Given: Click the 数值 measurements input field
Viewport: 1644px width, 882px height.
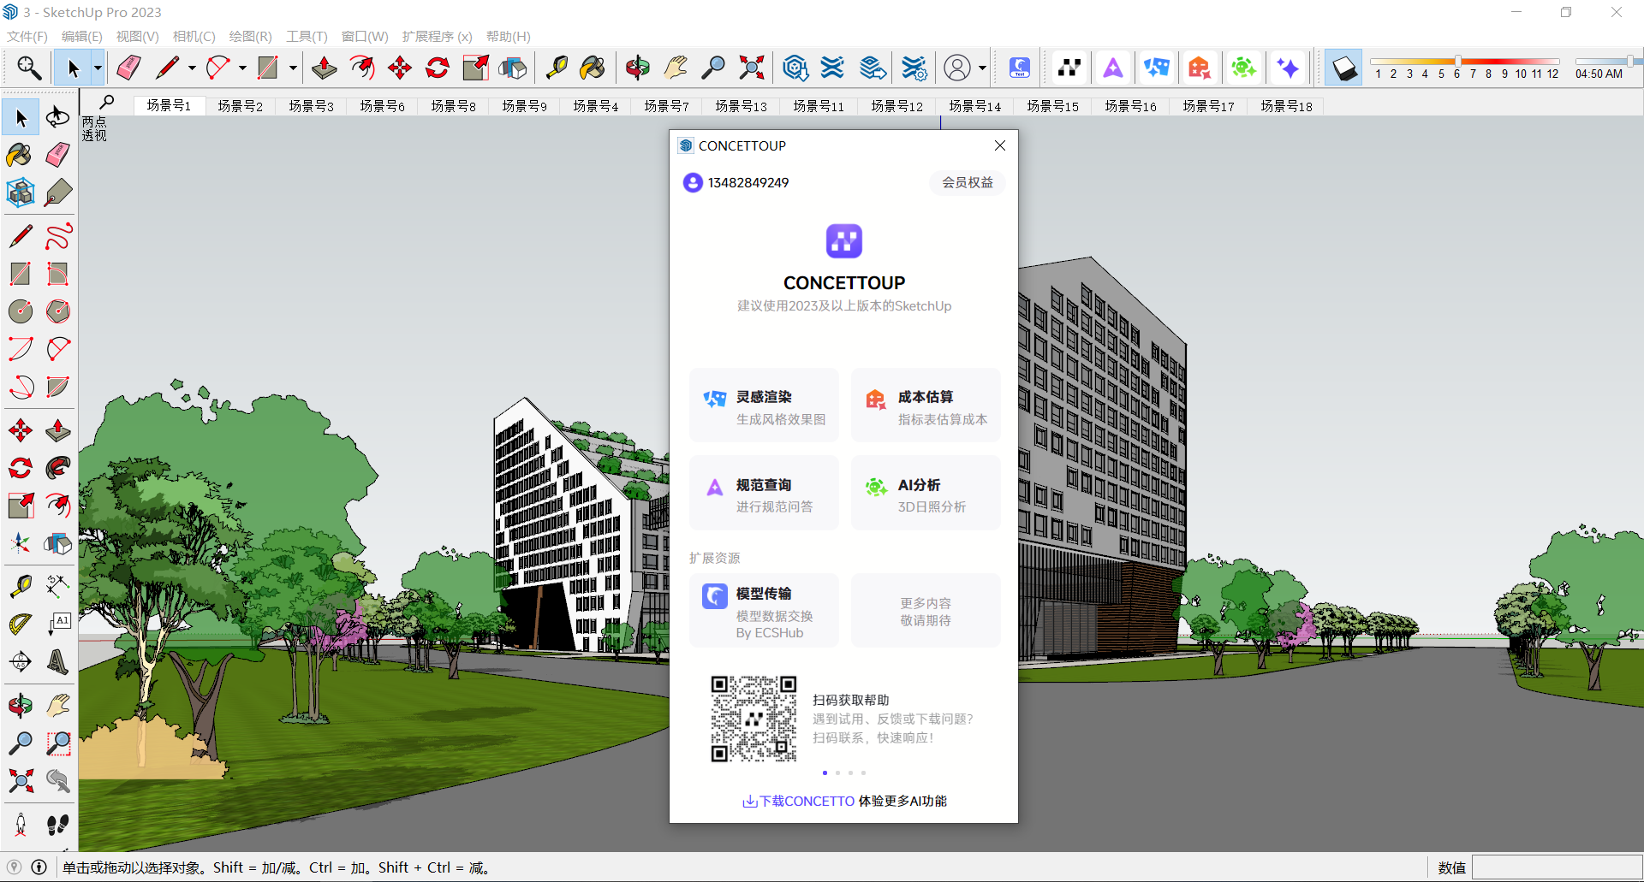Looking at the screenshot, I should [1556, 867].
